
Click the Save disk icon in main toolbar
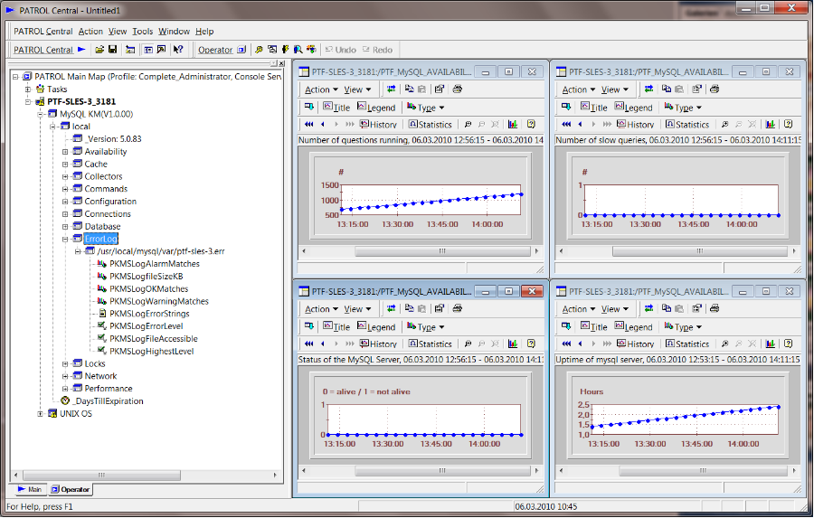(x=113, y=50)
